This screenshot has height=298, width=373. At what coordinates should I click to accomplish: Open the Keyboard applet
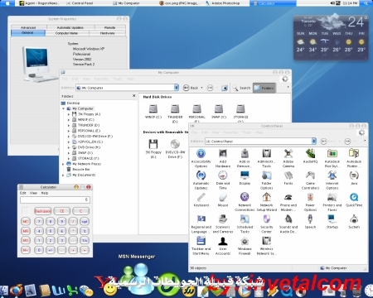[201, 199]
